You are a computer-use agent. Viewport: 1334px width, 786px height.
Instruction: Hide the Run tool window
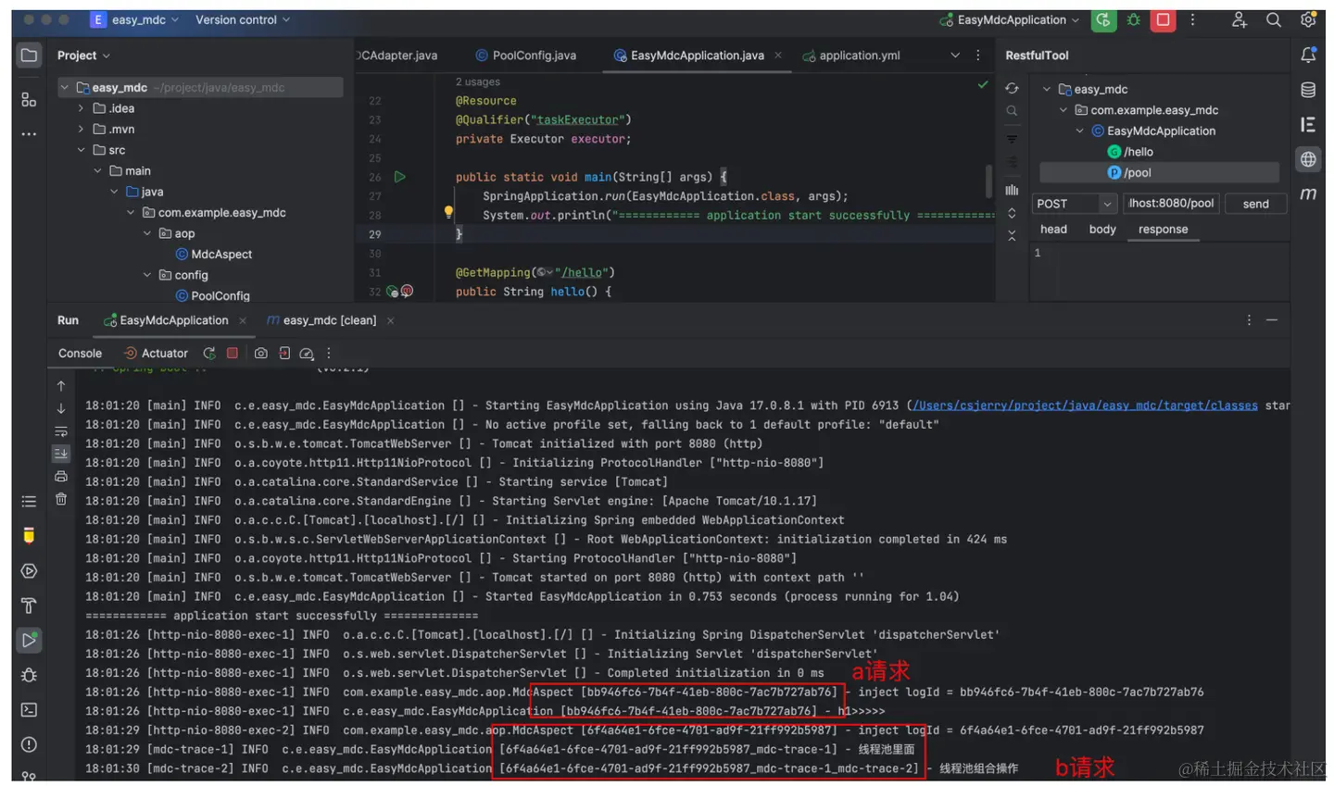pos(1272,320)
